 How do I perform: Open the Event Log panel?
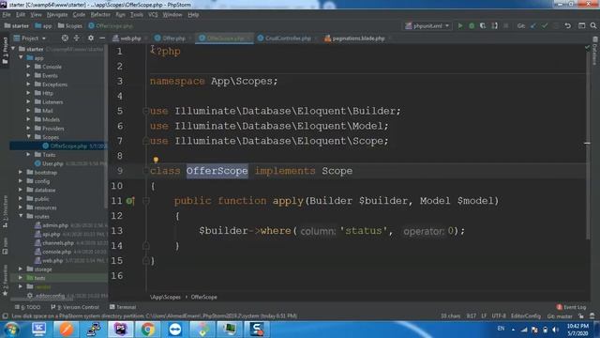tap(571, 307)
